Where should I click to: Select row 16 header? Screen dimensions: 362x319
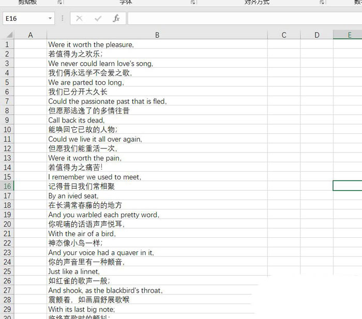[7, 186]
